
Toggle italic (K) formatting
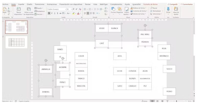pos(52,13)
